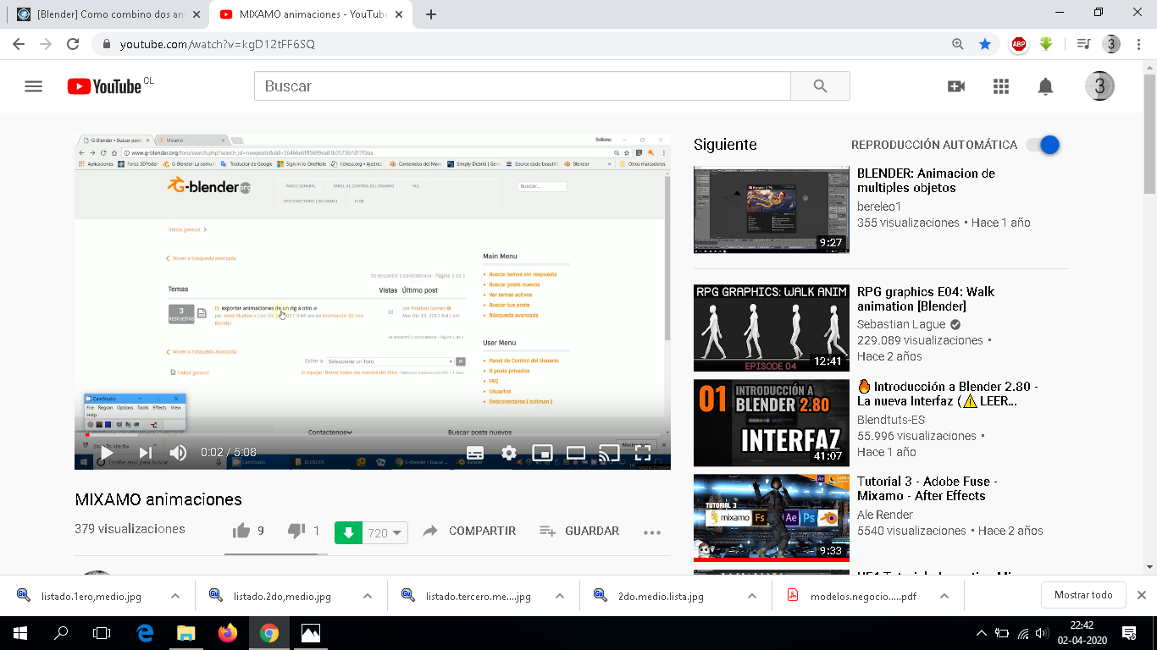Expand options for listado.tercero.me....jpg download
Viewport: 1157px width, 650px height.
560,596
